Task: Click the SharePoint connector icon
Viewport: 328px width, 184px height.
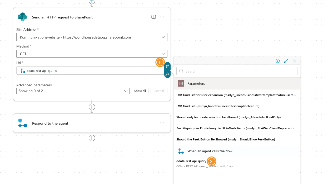Action: click(22, 17)
